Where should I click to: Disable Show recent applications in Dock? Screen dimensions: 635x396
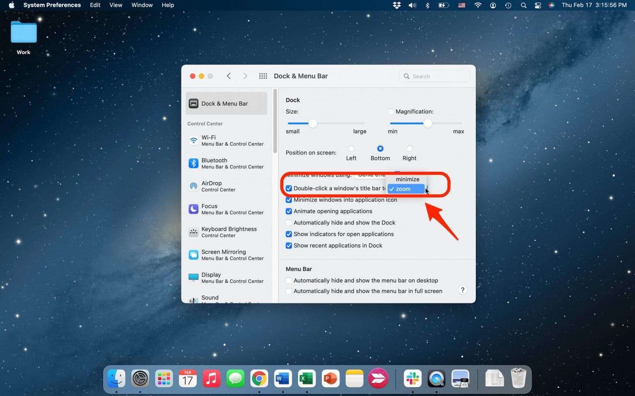coord(289,245)
